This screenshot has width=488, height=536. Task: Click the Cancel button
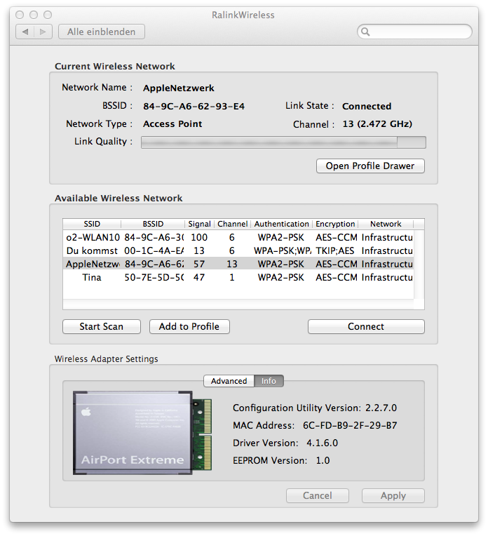(317, 495)
